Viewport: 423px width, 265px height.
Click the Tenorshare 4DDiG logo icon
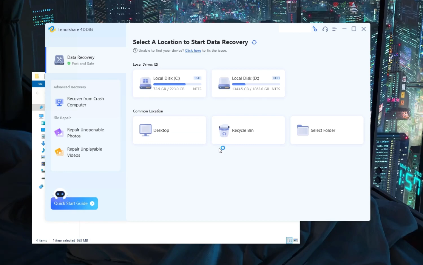pyautogui.click(x=52, y=29)
